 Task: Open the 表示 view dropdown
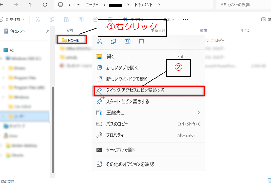[165, 20]
